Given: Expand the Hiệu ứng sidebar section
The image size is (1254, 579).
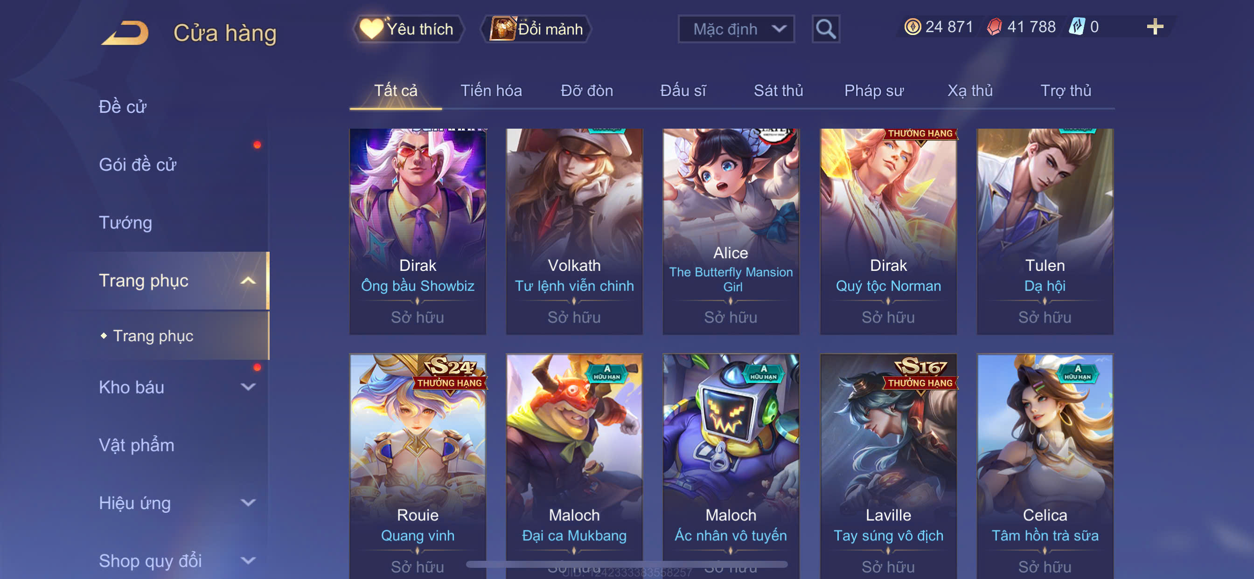Looking at the screenshot, I should click(248, 503).
